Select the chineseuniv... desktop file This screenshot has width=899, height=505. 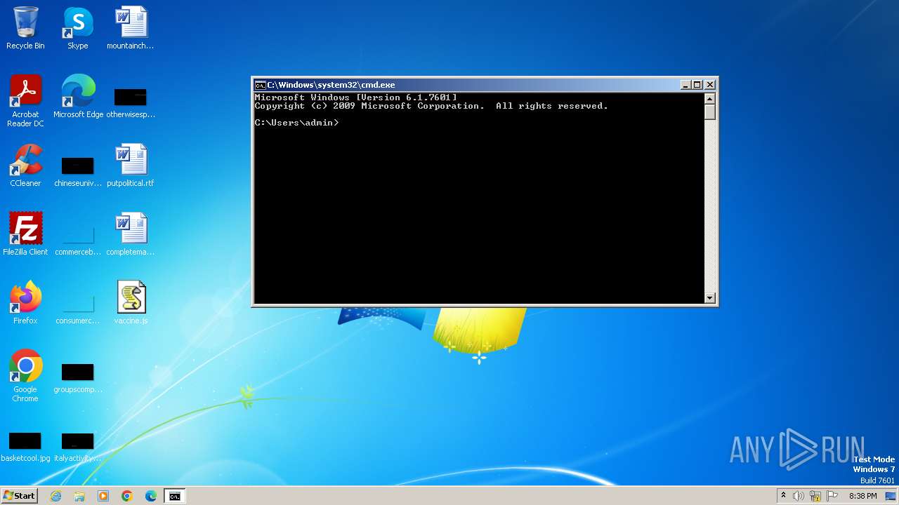78,171
